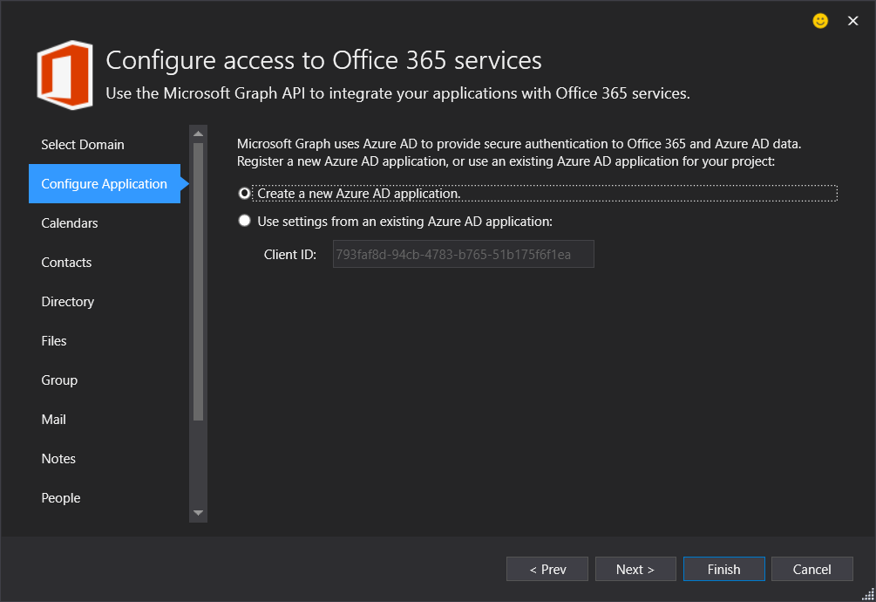Open the Configure Application step
The image size is (876, 602).
point(104,184)
